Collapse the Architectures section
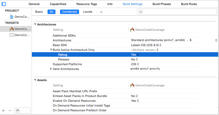 (35, 24)
